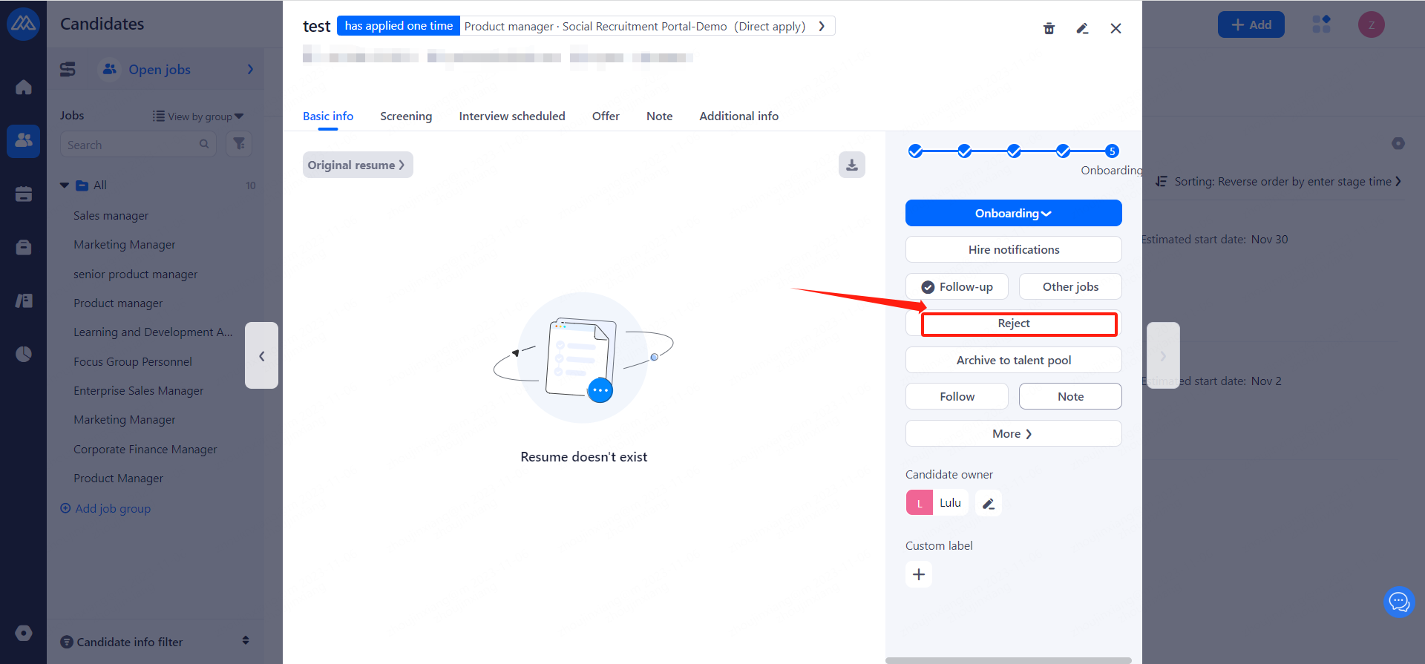Go to previous candidate with left arrow
This screenshot has width=1425, height=664.
tap(262, 356)
